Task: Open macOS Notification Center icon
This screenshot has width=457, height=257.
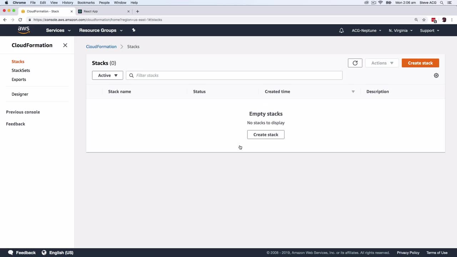Action: click(450, 2)
